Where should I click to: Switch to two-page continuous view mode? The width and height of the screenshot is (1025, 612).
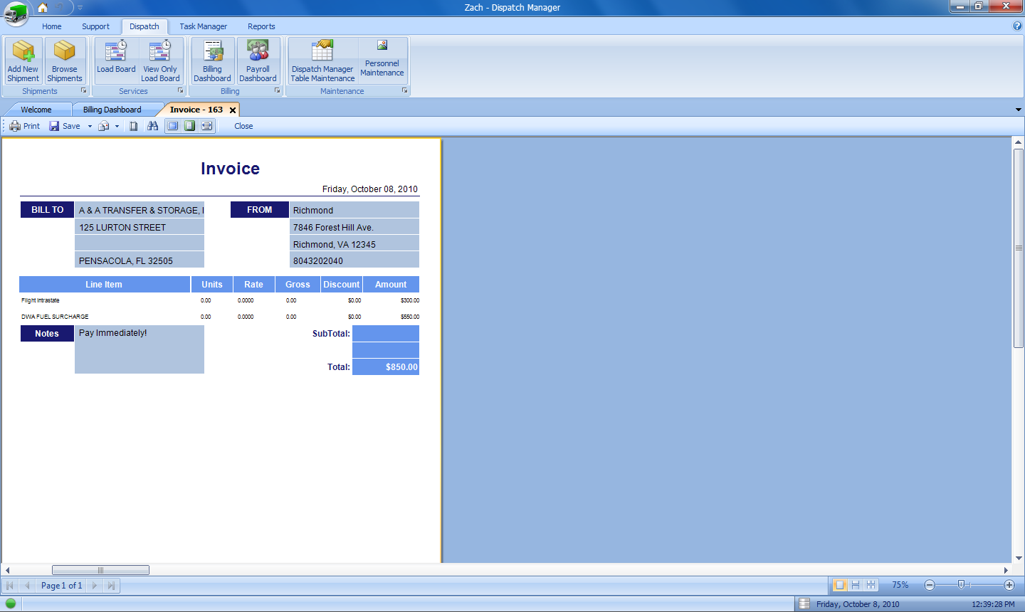(856, 585)
